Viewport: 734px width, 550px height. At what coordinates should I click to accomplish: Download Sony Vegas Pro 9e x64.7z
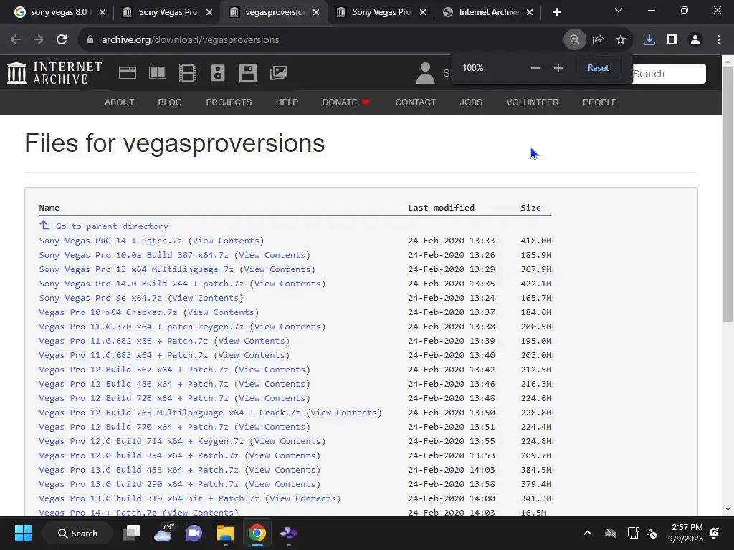click(100, 298)
